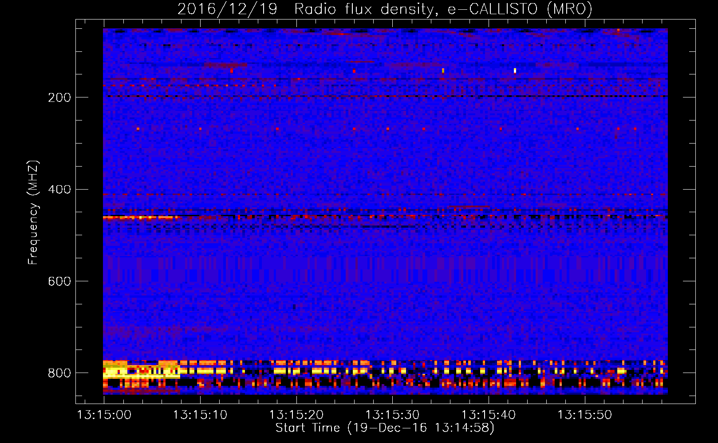Click the "200" frequency tick label

click(x=59, y=97)
